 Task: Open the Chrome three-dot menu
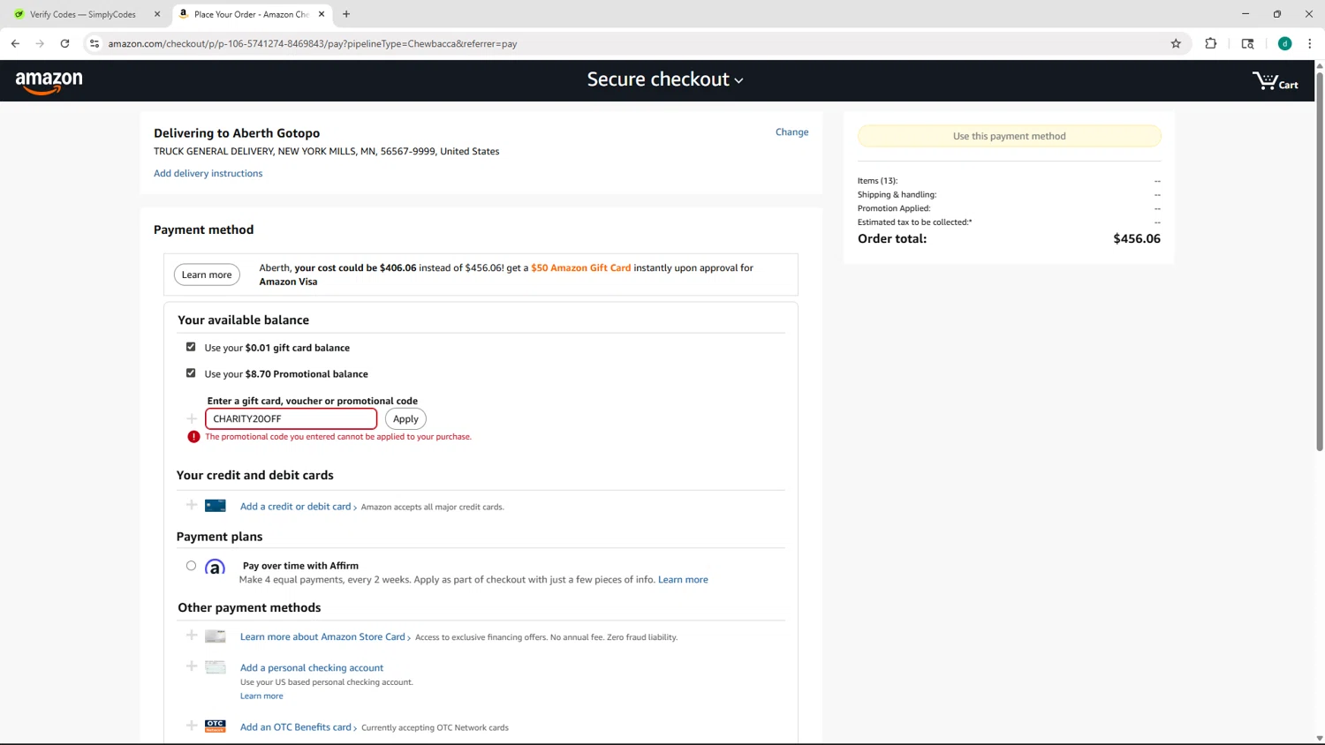click(x=1309, y=43)
